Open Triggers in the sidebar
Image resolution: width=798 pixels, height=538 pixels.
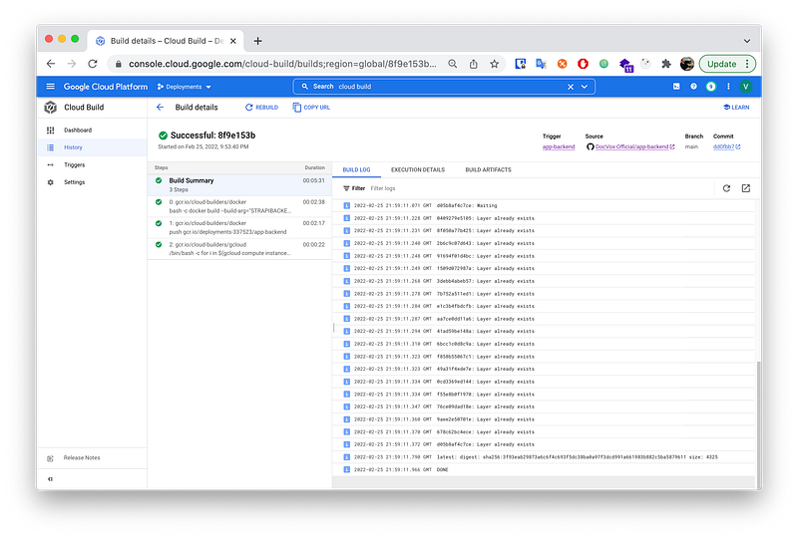coord(92,164)
